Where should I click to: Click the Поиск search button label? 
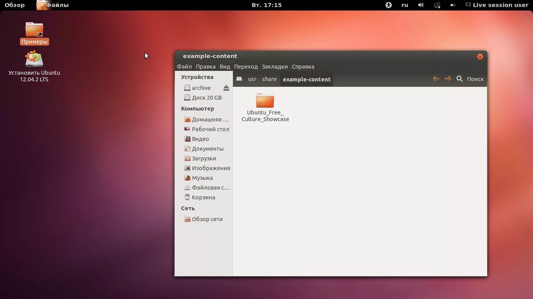coord(475,79)
